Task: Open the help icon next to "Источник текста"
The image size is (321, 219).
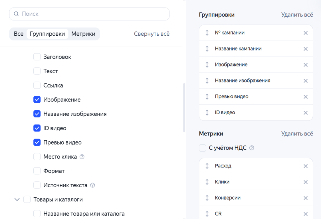Action: [x=92, y=185]
